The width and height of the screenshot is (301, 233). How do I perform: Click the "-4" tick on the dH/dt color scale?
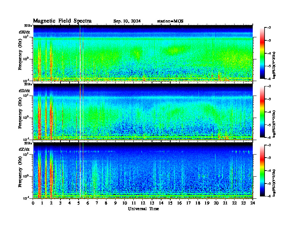[269, 53]
